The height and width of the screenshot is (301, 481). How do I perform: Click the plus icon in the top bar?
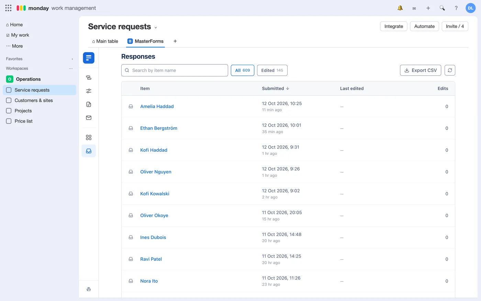click(x=428, y=8)
